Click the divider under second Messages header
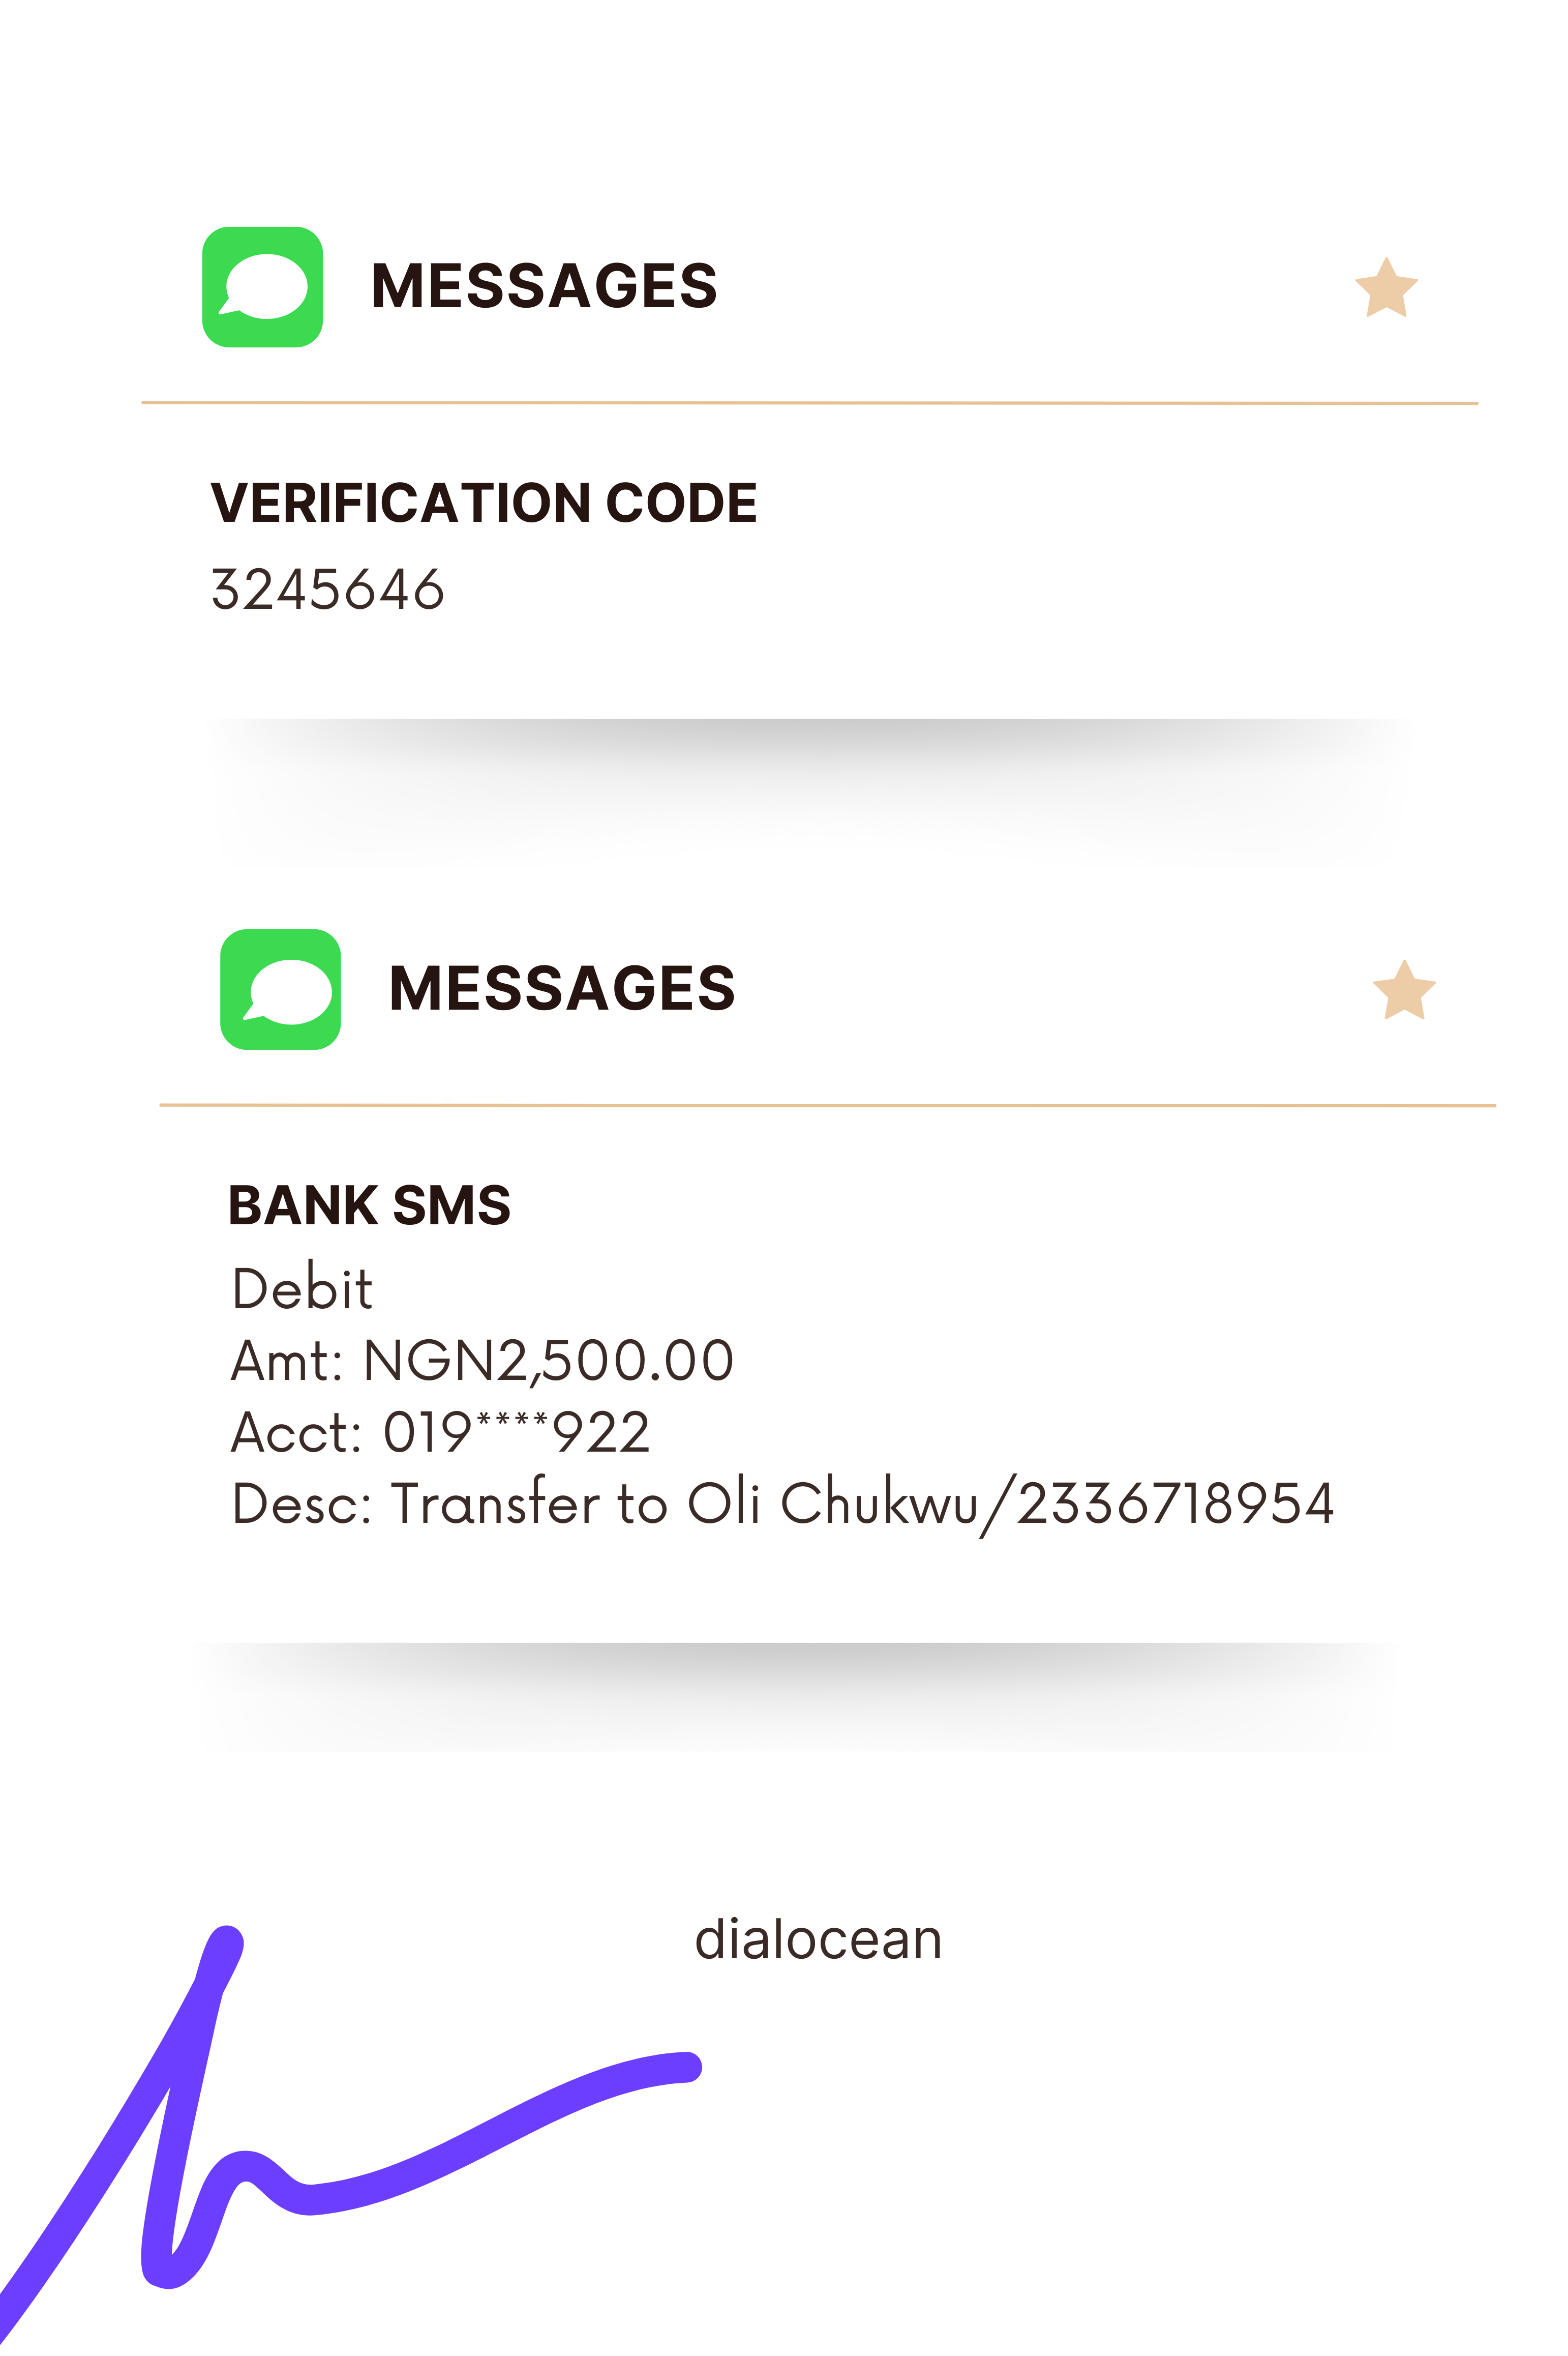Image resolution: width=1568 pixels, height=2356 pixels. pos(828,1105)
